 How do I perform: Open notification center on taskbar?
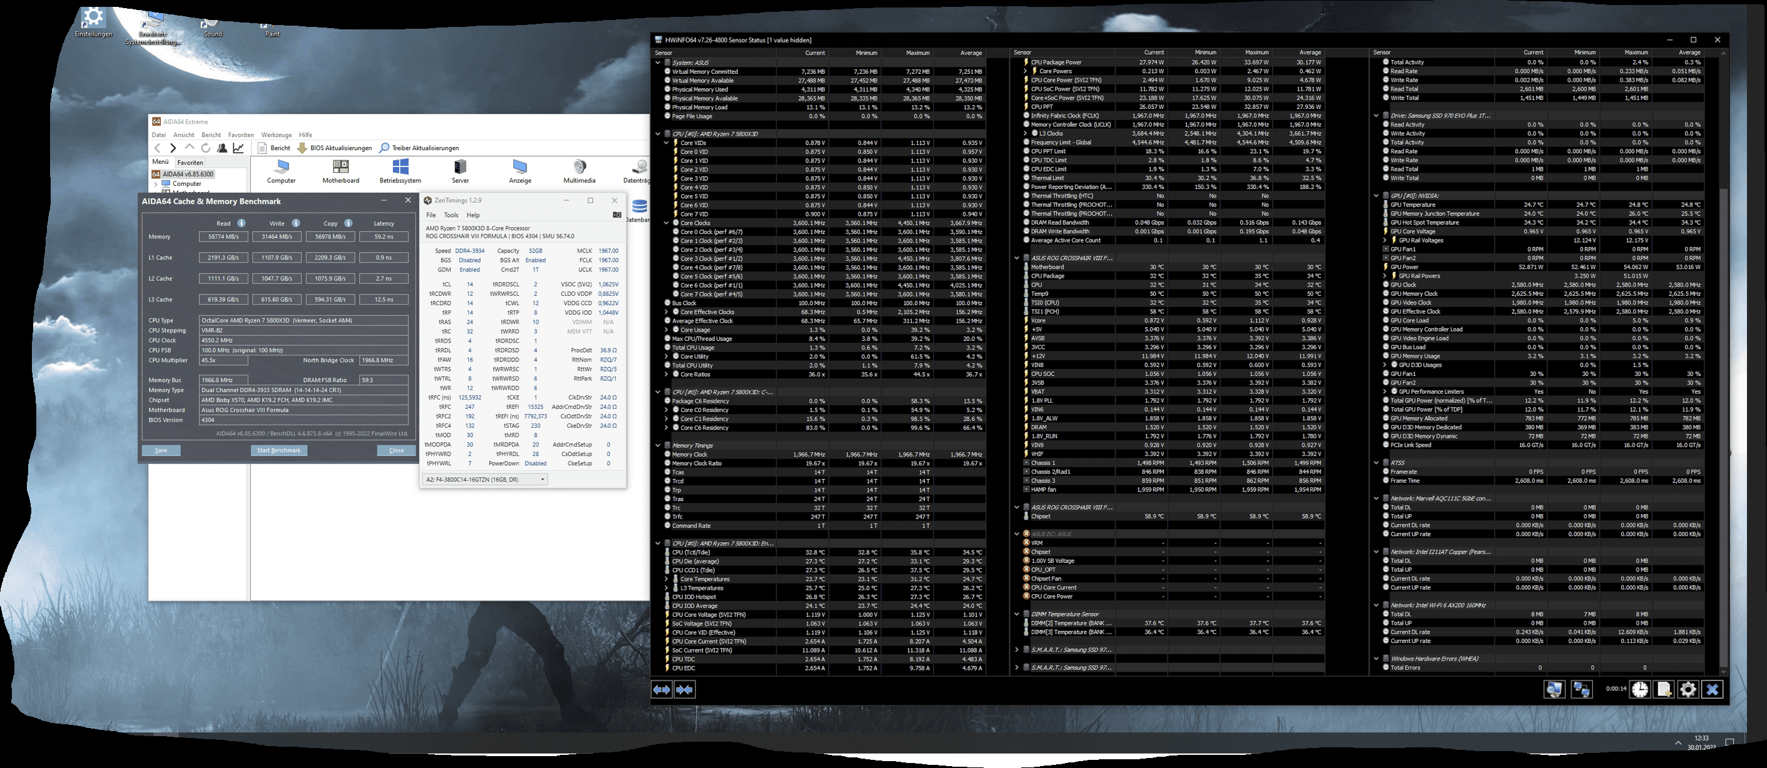coord(1729,742)
